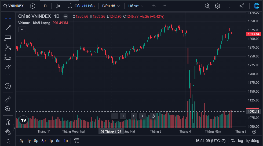The width and height of the screenshot is (263, 146).
Task: Select the 6p time range
Action: pos(36,141)
